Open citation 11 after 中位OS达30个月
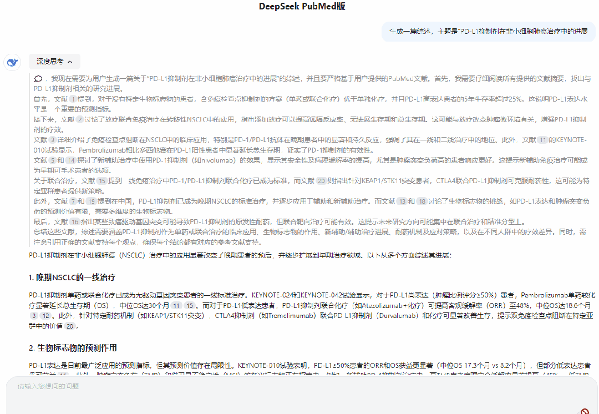Screen dimensions: 599x414 [176, 305]
